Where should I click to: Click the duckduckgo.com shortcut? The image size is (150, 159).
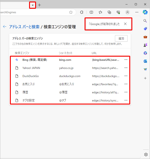pos(70,76)
